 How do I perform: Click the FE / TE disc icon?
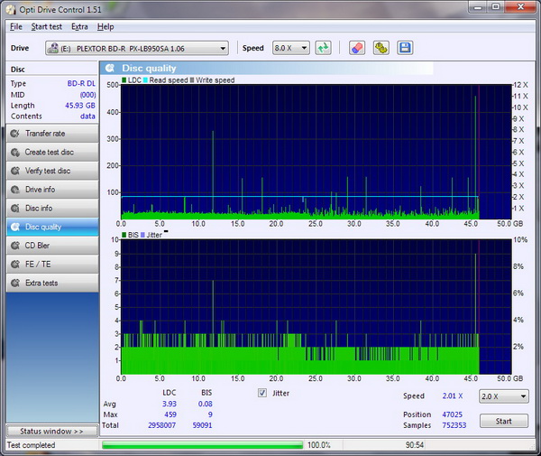(14, 264)
